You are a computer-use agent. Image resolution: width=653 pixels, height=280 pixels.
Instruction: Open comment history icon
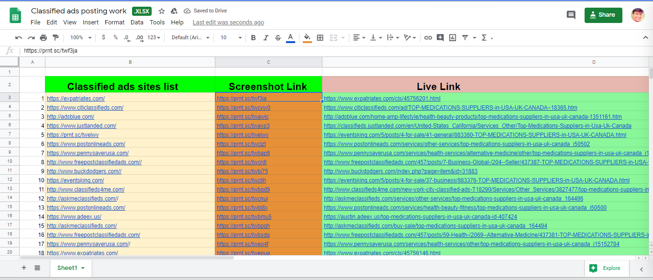(571, 15)
